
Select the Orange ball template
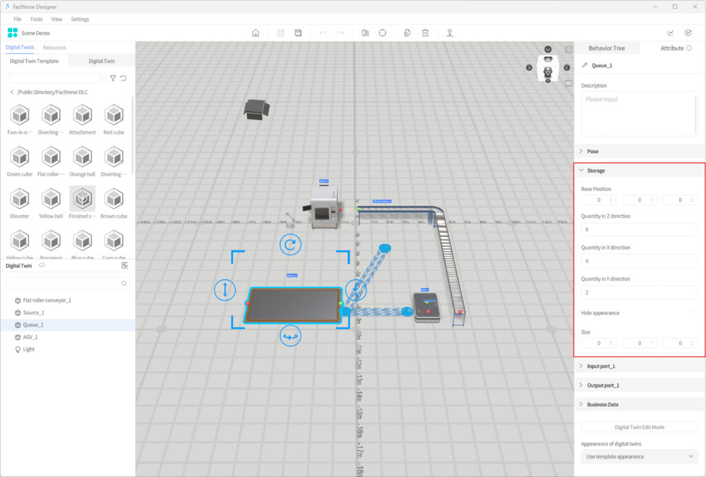pos(83,161)
